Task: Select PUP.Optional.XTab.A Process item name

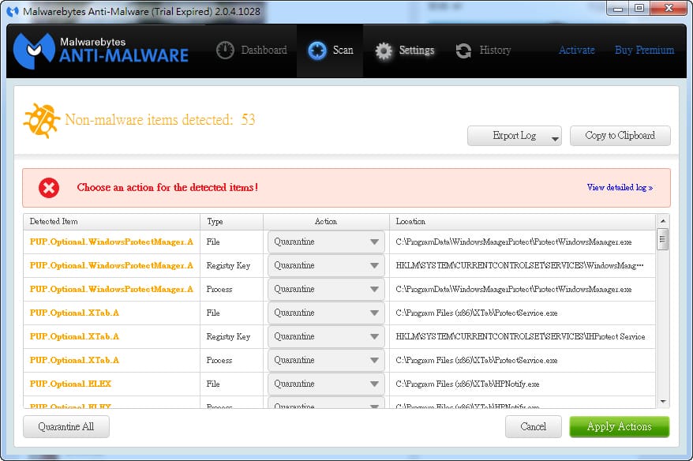Action: click(74, 360)
